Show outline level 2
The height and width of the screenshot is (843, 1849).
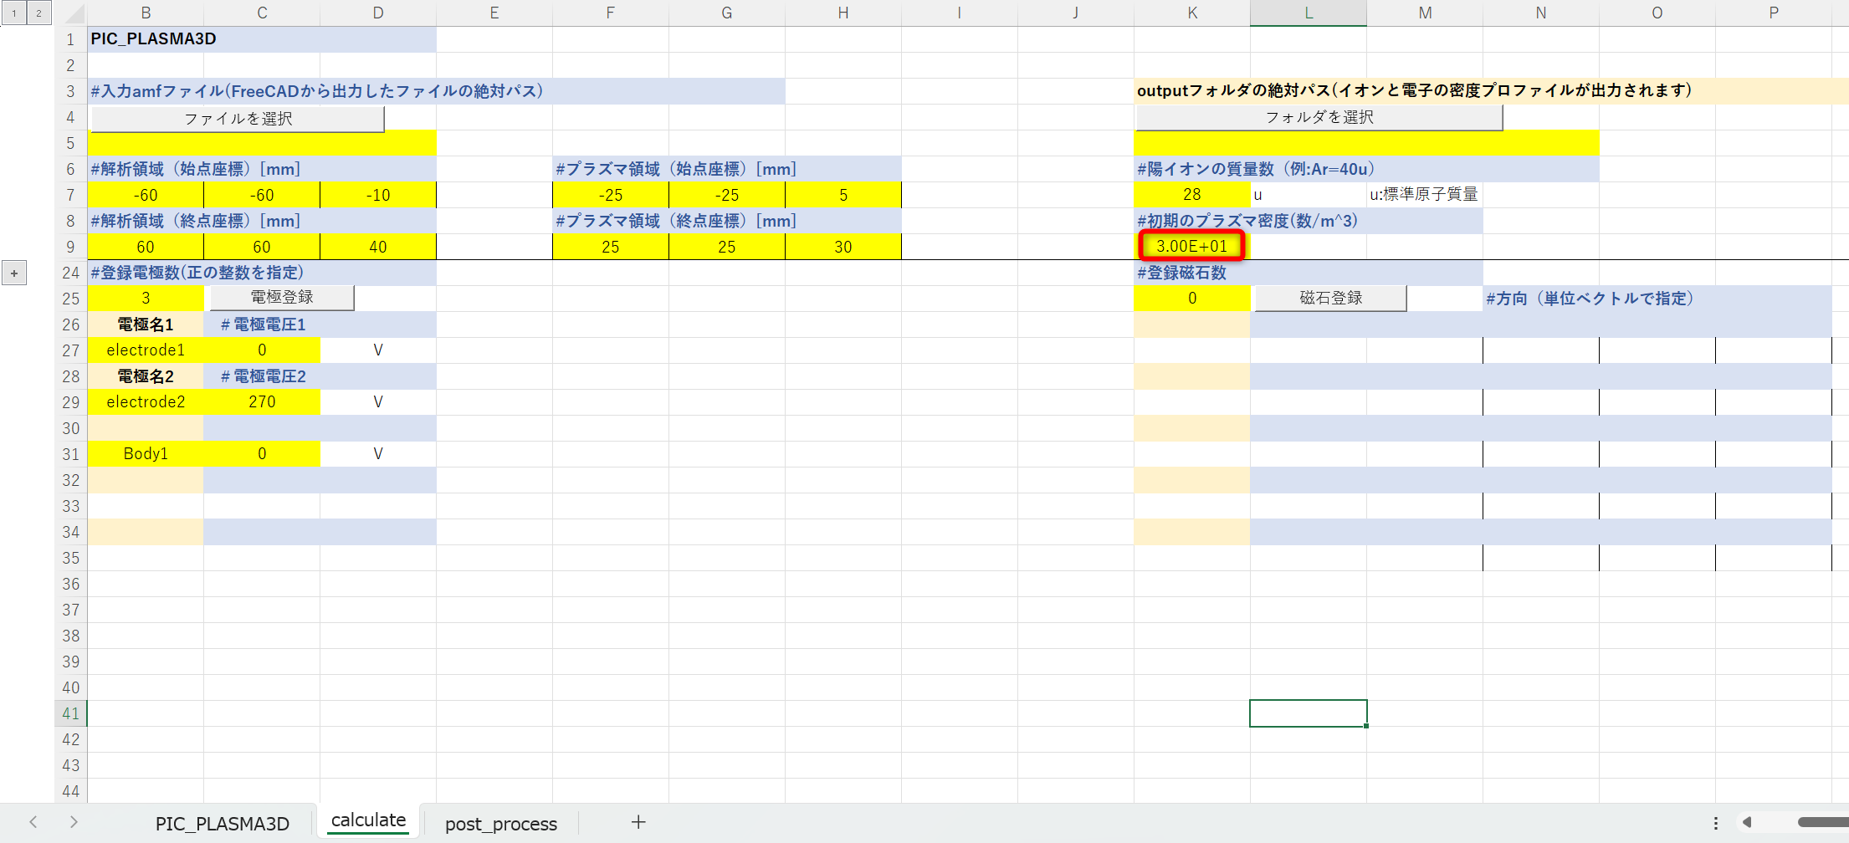pyautogui.click(x=38, y=13)
